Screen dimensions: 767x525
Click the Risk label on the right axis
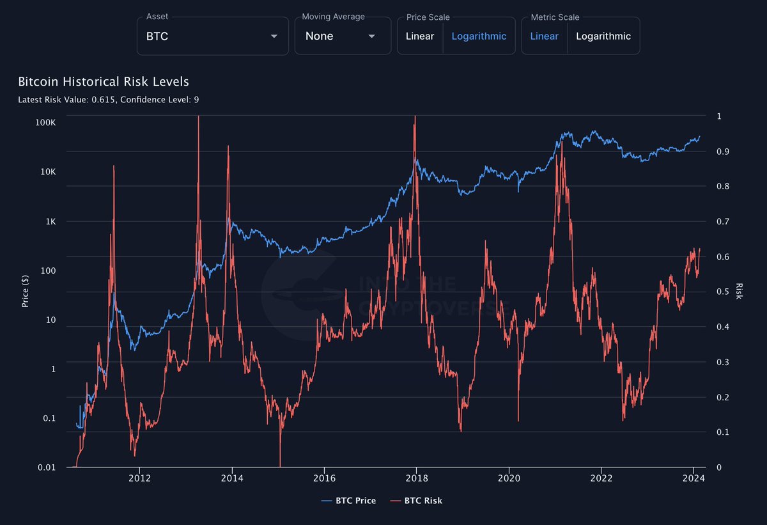740,291
